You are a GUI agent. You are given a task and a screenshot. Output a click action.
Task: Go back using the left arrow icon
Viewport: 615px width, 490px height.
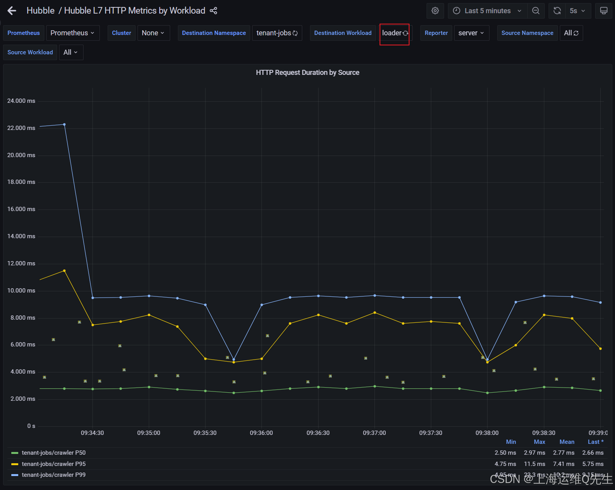pyautogui.click(x=12, y=11)
